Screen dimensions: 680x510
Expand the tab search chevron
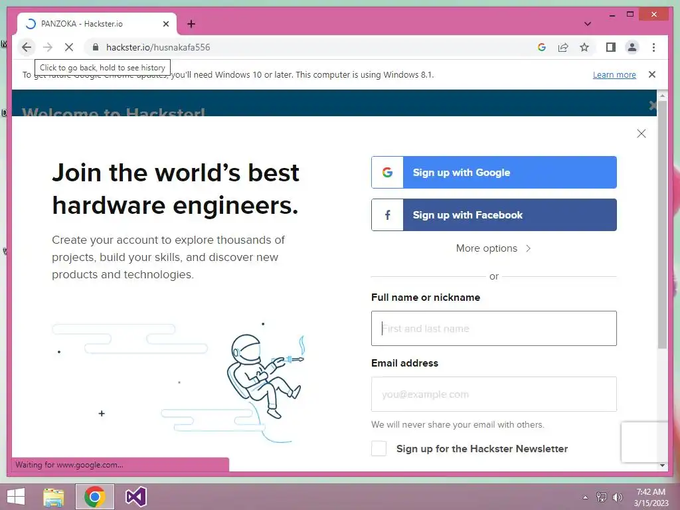coord(587,24)
